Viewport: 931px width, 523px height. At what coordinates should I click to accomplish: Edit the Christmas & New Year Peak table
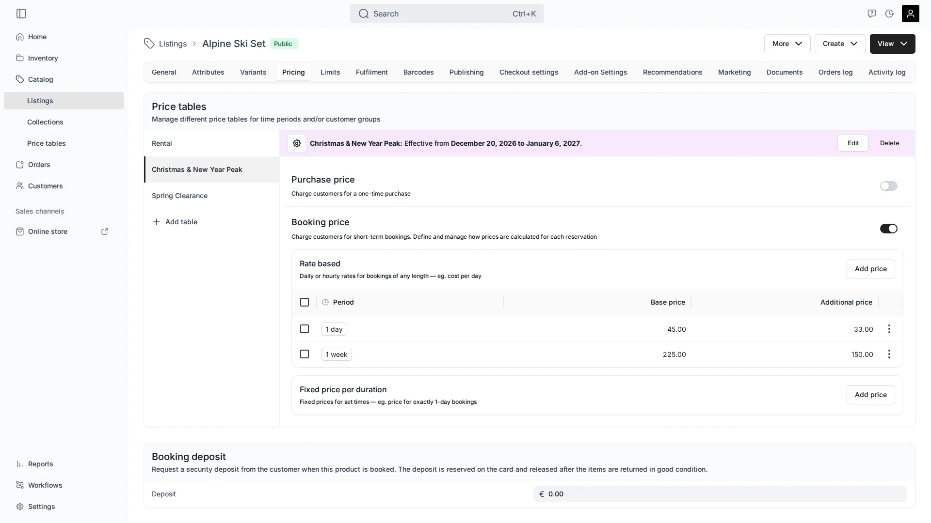click(853, 143)
